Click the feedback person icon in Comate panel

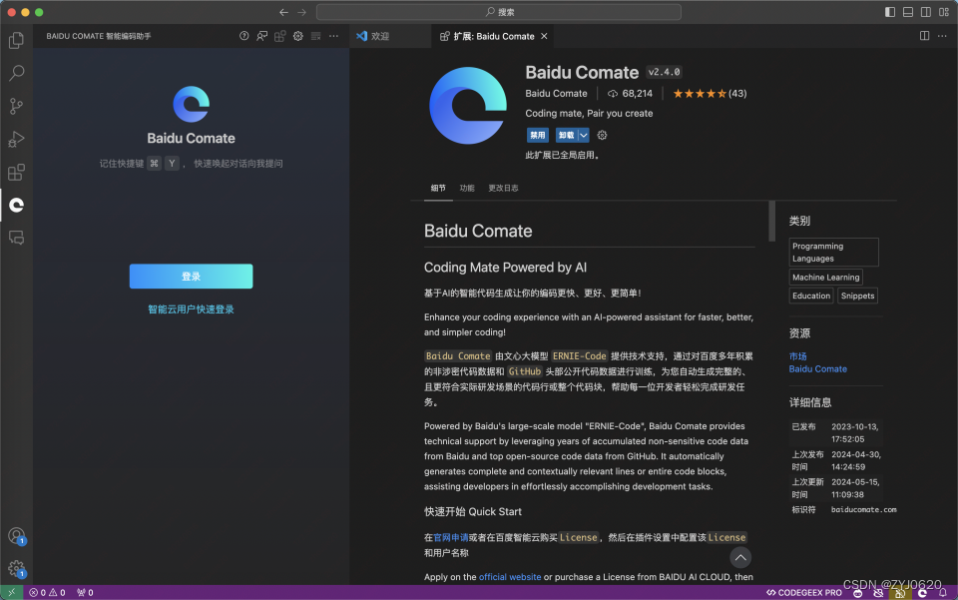tap(262, 36)
